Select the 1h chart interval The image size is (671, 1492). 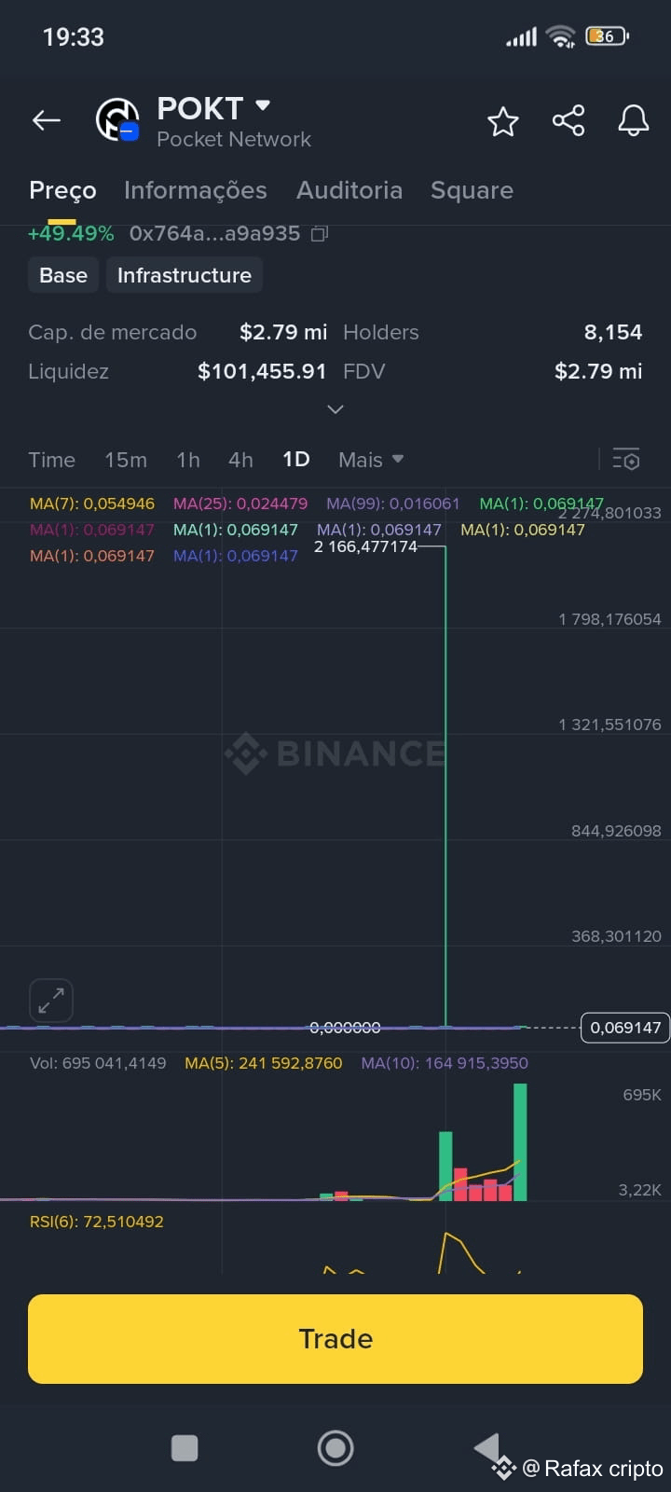pos(188,460)
